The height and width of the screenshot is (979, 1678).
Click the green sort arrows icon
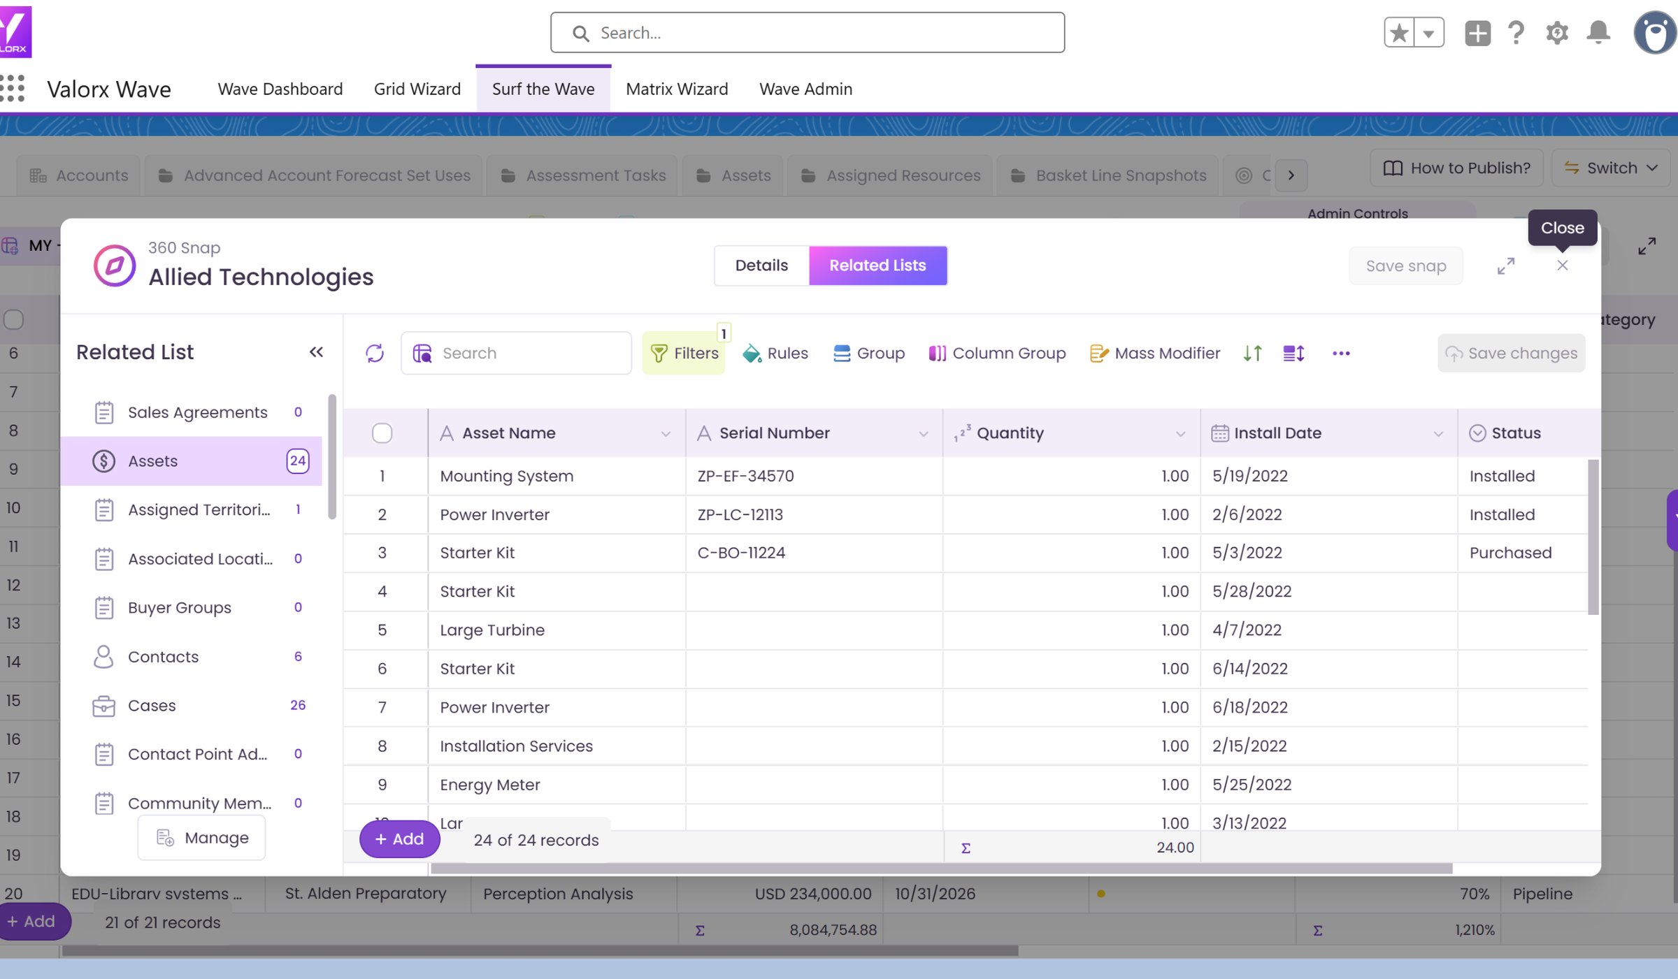click(x=1252, y=353)
